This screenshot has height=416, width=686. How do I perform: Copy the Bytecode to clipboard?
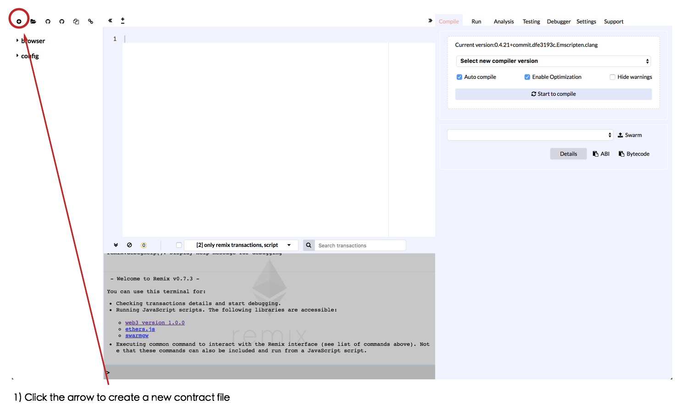click(x=634, y=154)
